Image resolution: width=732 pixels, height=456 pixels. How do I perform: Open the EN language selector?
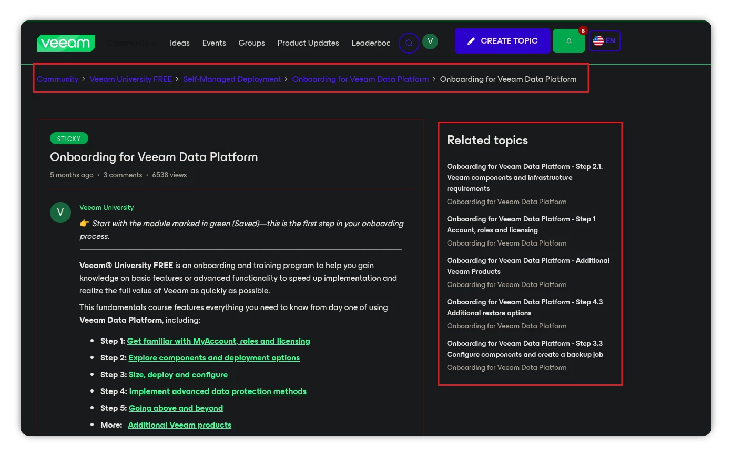(605, 41)
